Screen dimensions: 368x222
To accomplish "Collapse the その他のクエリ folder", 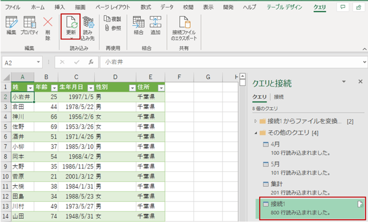I will coord(255,133).
